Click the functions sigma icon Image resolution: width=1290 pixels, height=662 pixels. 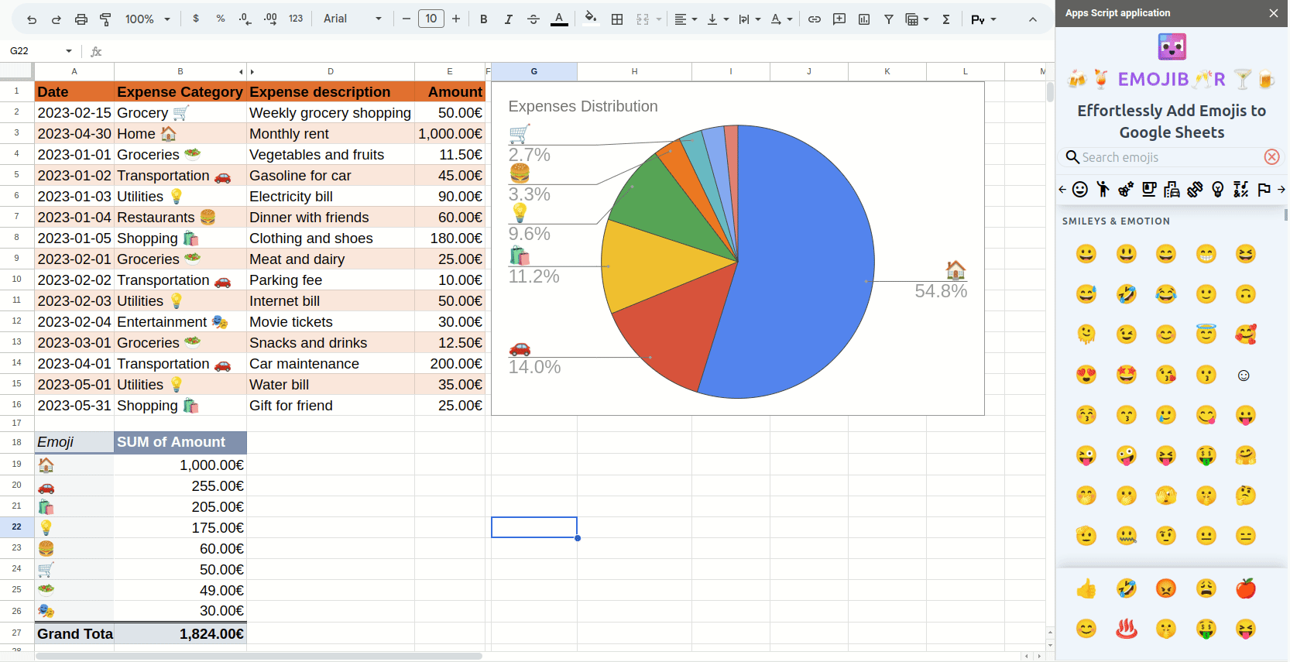(946, 19)
